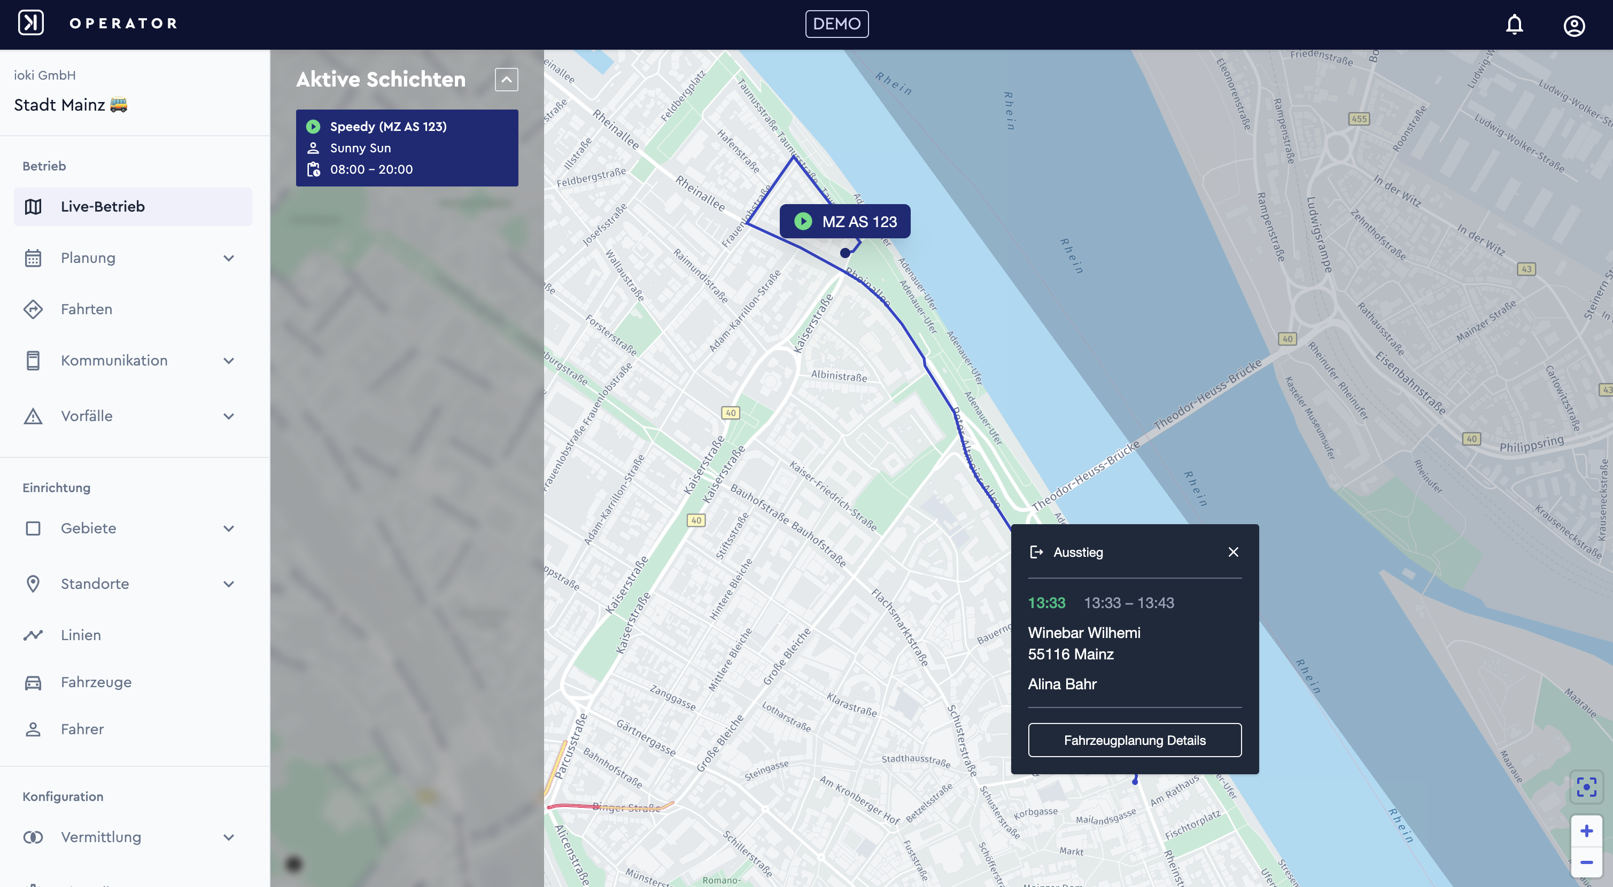Collapse the Aktive Schichten panel
The height and width of the screenshot is (887, 1613).
[x=506, y=80]
